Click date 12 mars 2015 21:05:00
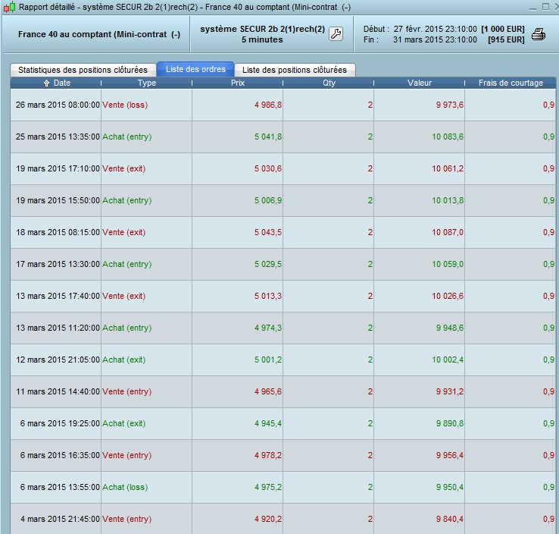 coord(58,360)
